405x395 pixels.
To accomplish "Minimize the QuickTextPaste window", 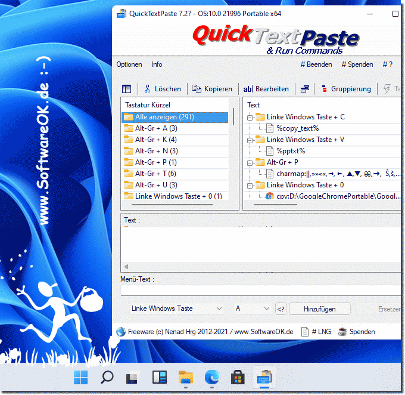I will click(x=370, y=14).
